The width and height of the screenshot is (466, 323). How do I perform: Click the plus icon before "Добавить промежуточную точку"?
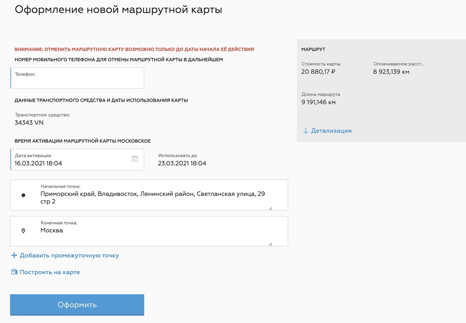(14, 255)
